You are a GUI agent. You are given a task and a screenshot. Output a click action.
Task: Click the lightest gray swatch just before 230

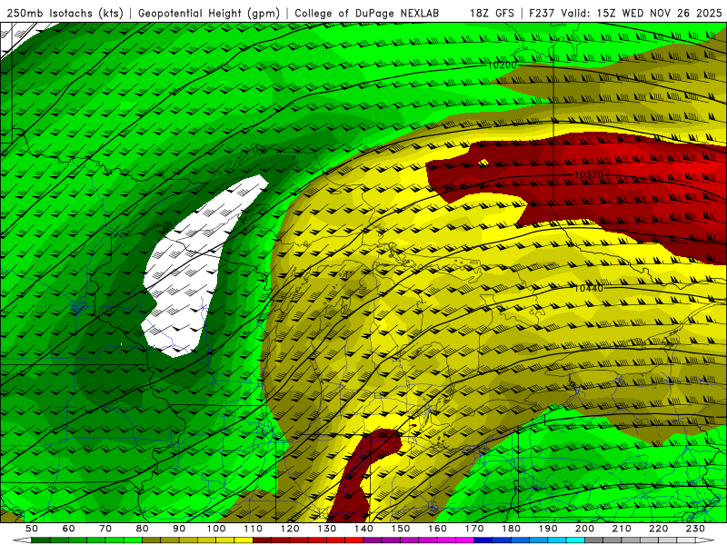coord(686,540)
